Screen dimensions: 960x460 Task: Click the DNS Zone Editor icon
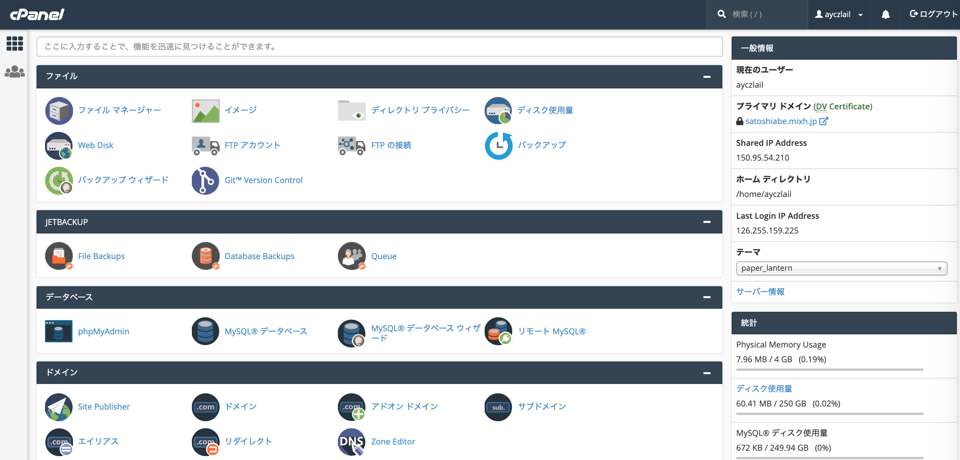tap(351, 442)
